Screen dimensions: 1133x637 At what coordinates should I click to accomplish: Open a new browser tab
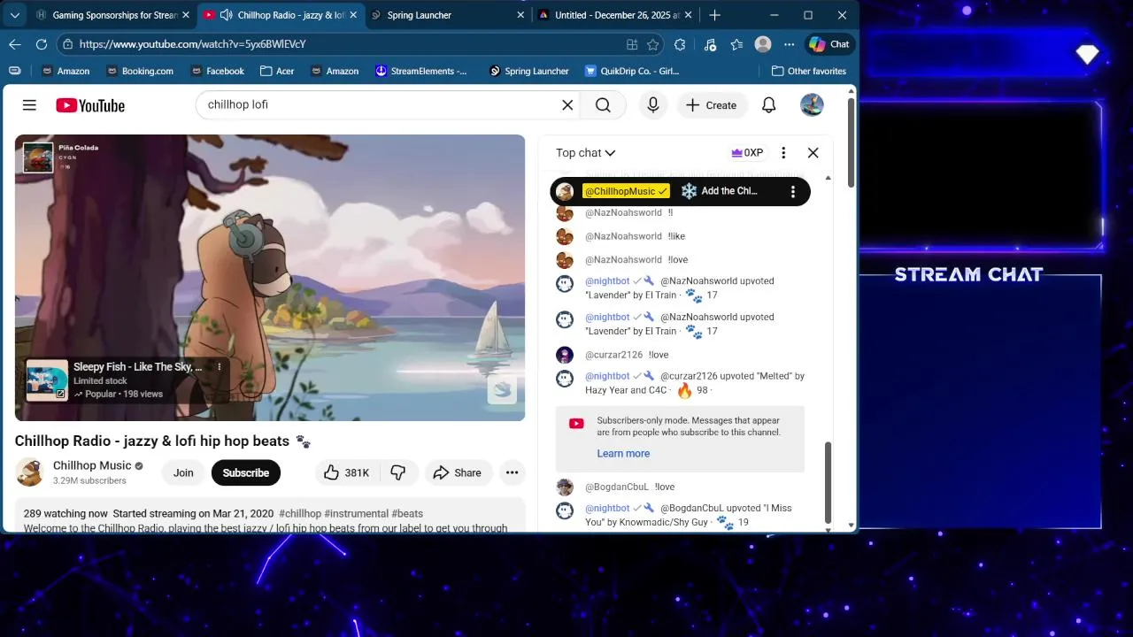point(714,15)
